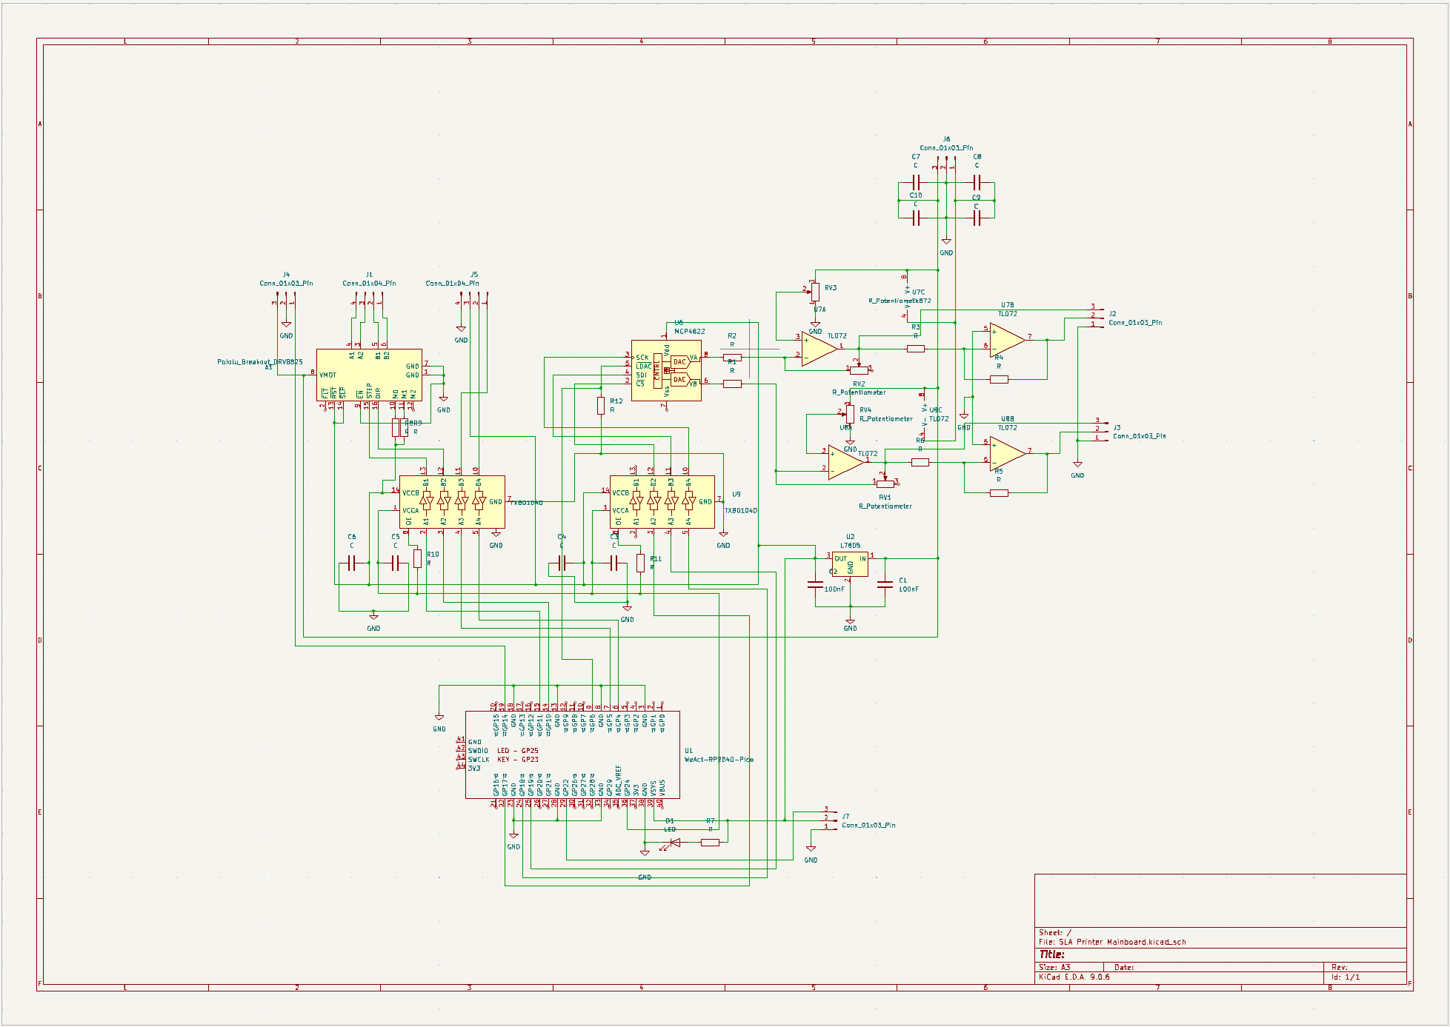Select the RV1 potentiometer symbol

coord(885,483)
